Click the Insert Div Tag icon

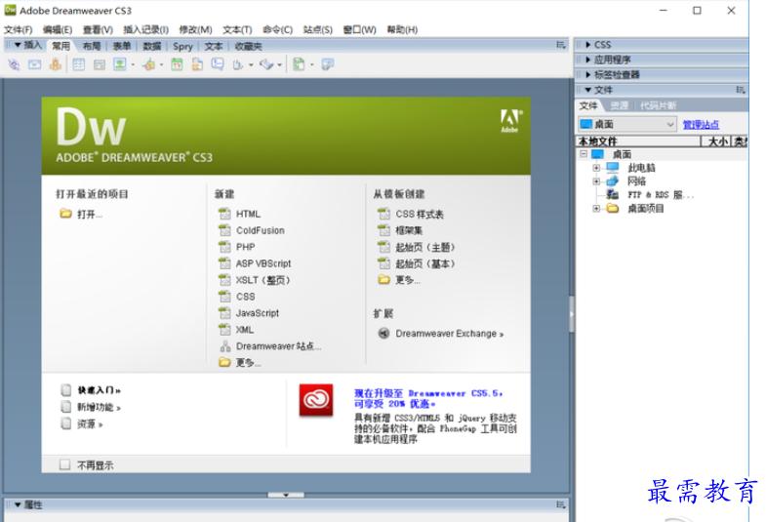click(x=100, y=64)
